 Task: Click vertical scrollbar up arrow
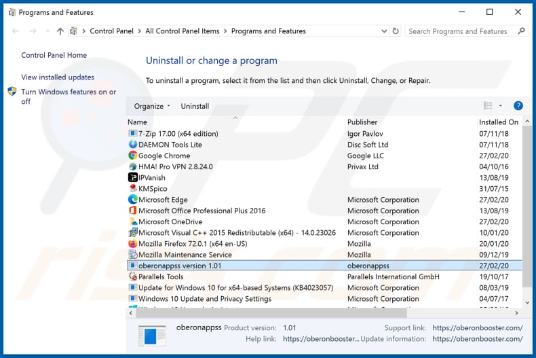coord(527,122)
